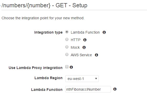Click the bold Lambda Region field label

point(49,78)
